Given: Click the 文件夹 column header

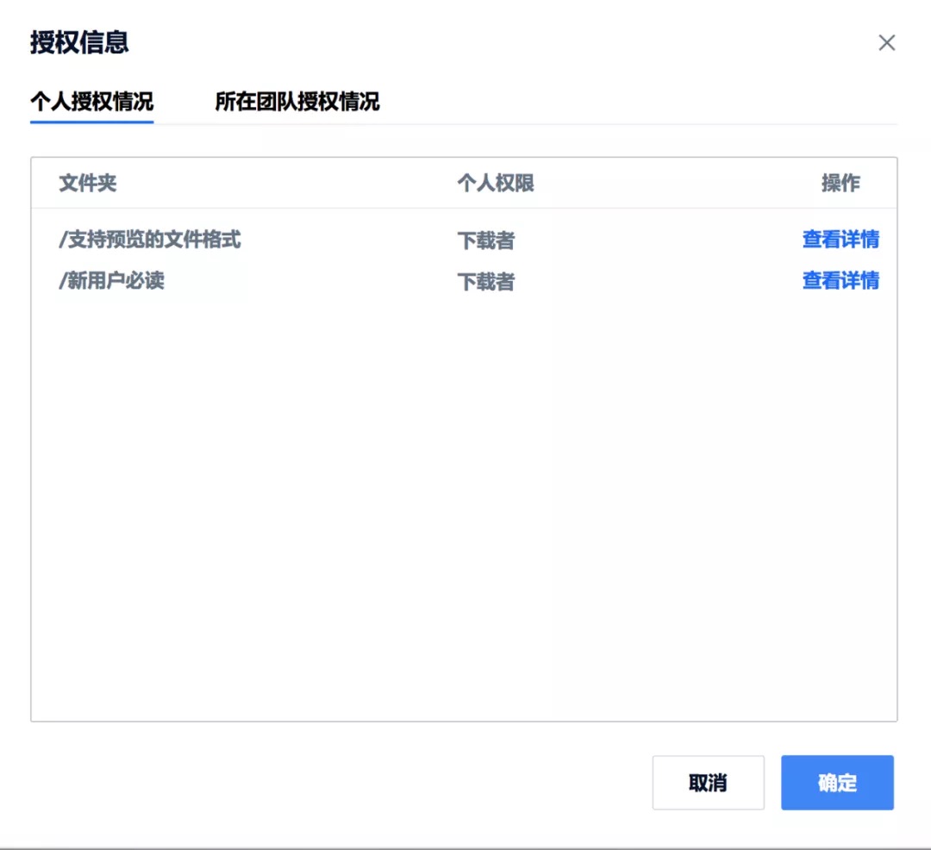Looking at the screenshot, I should pos(87,183).
